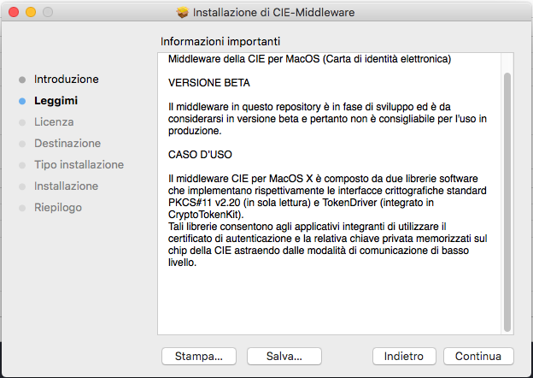Select the Licenza step label
Screen dimensions: 533x378
pyautogui.click(x=54, y=121)
